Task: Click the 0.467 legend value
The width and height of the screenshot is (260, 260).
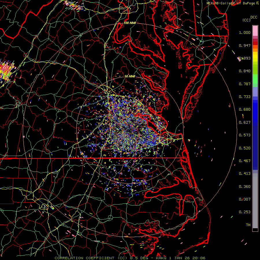Action: (245, 161)
